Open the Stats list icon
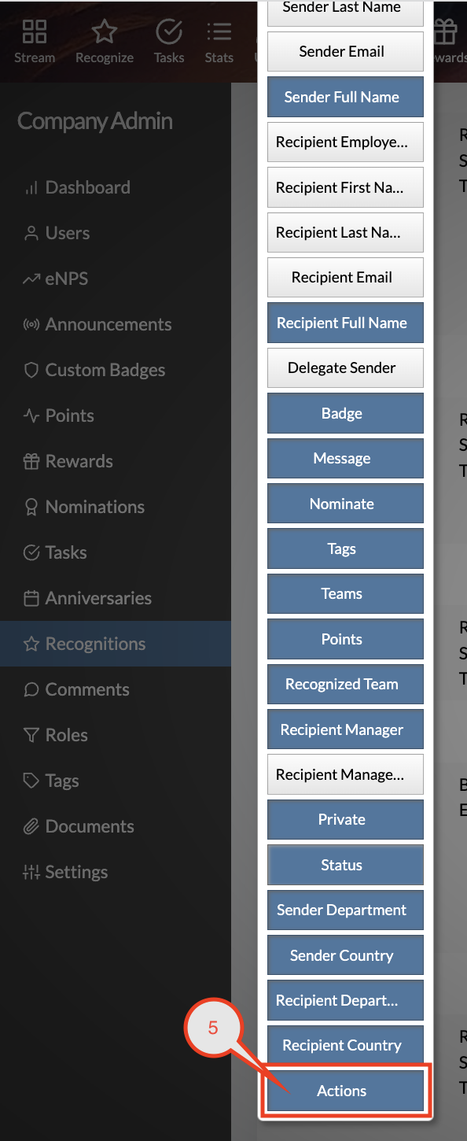This screenshot has height=1141, width=467. coord(219,31)
